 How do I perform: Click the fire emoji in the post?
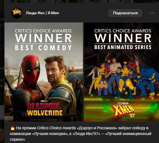(x=12, y=128)
